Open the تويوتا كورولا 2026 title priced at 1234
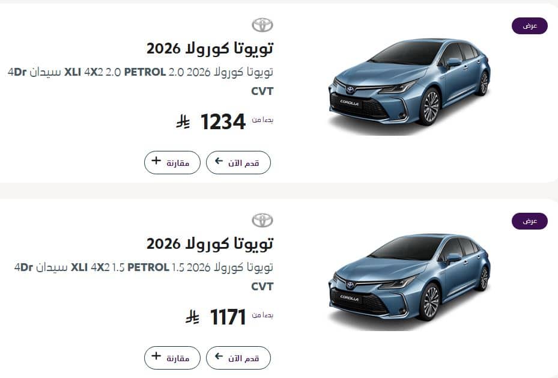 (210, 48)
